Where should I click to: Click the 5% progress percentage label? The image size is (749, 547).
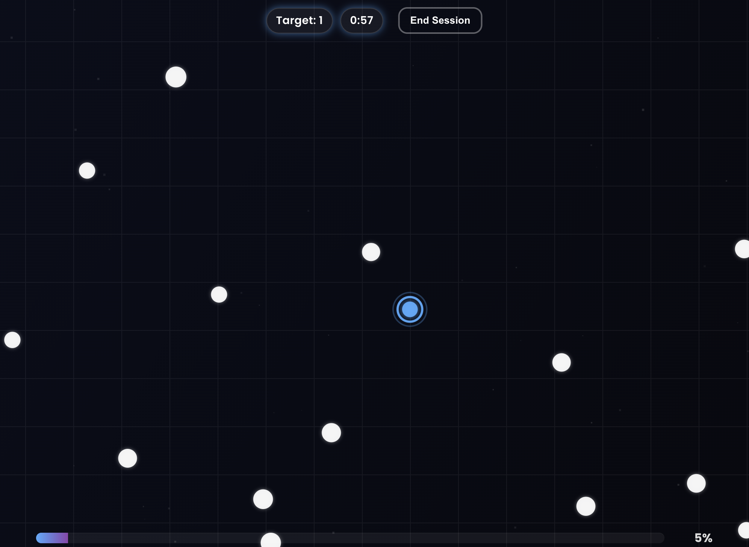pos(703,538)
